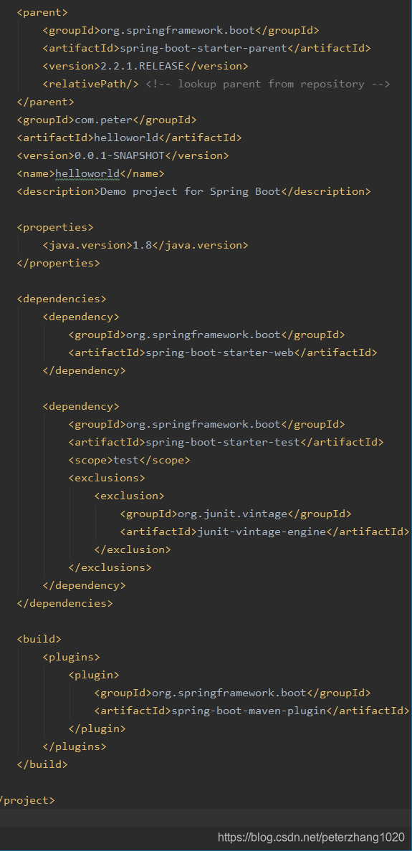Viewport: 412px width, 851px height.
Task: Click the spring-boot-starter-parent artifactId text
Action: [x=203, y=48]
